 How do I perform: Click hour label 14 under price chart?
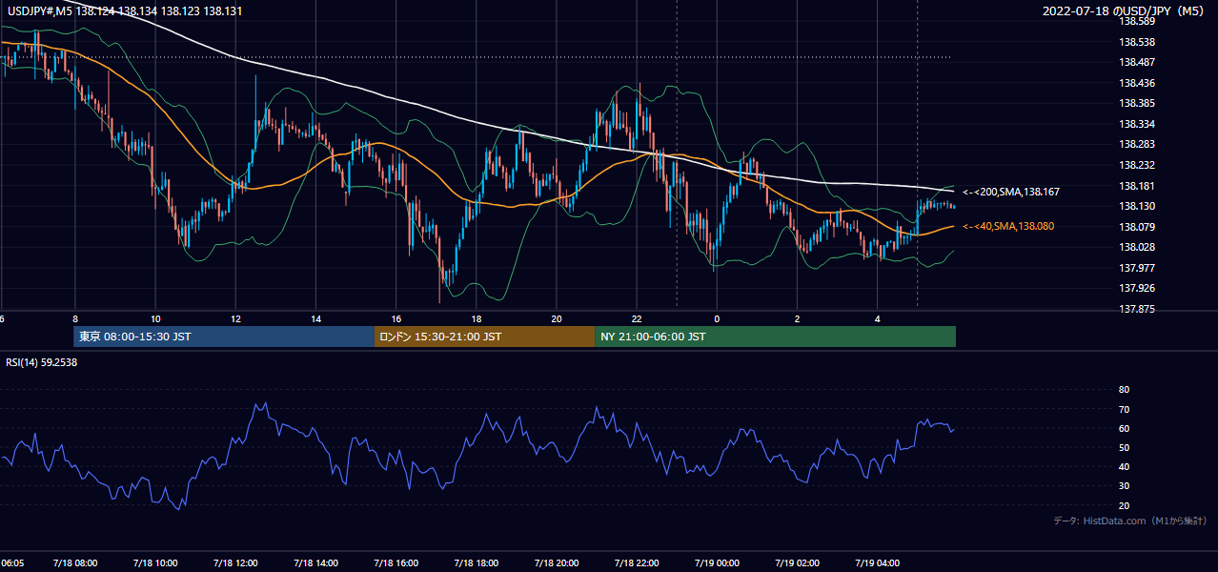(x=315, y=318)
